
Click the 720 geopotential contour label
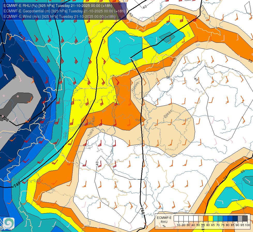pos(5,119)
